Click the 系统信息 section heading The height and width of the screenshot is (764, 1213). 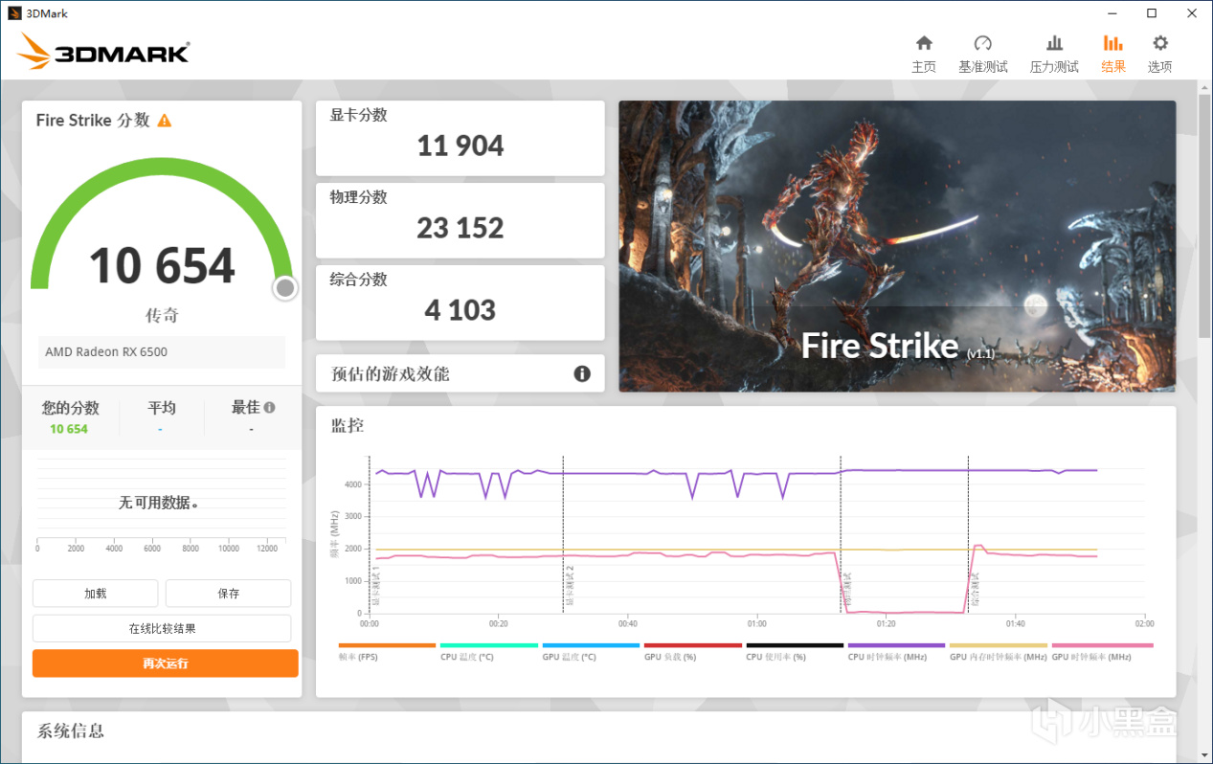(71, 731)
